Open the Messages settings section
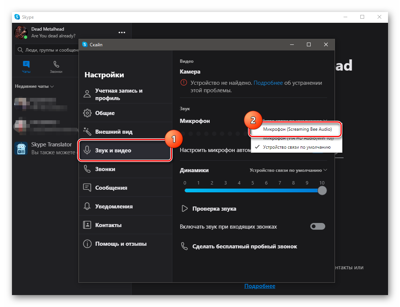The image size is (400, 307). tap(111, 188)
